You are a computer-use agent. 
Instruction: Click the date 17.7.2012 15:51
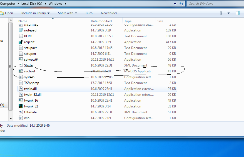(x=101, y=83)
